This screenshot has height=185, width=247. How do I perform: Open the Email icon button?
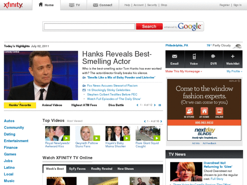coord(175,59)
